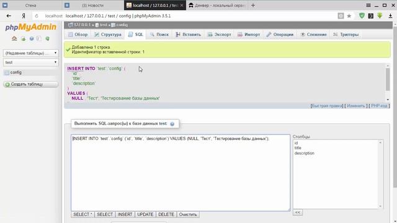The height and width of the screenshot is (223, 397).
Task: Bookmark page with star icon
Action: click(x=349, y=16)
